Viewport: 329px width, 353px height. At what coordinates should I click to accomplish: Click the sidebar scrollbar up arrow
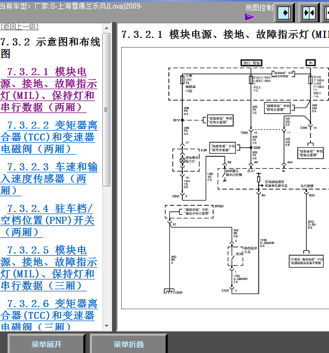tap(107, 28)
